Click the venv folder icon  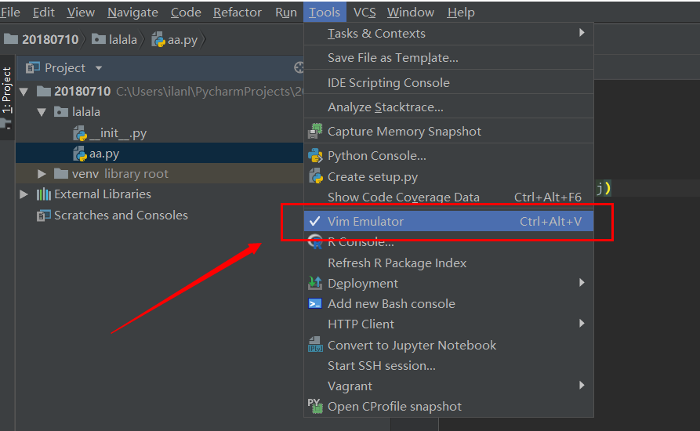click(61, 173)
